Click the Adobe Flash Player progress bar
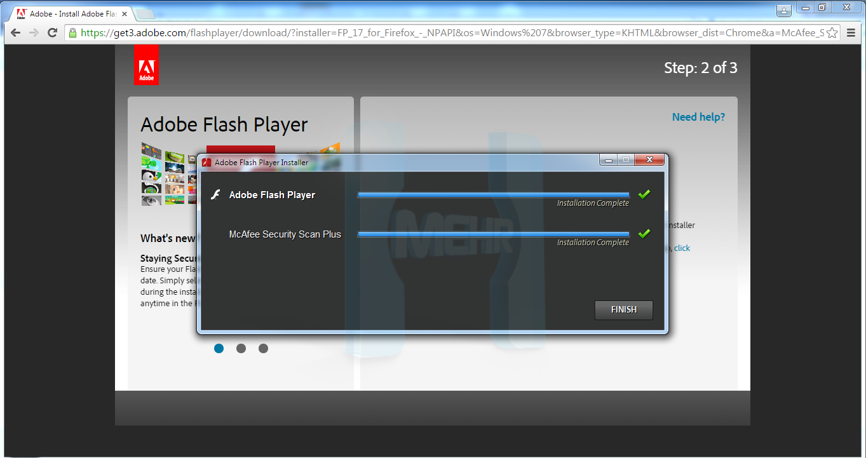The image size is (866, 458). pos(493,195)
